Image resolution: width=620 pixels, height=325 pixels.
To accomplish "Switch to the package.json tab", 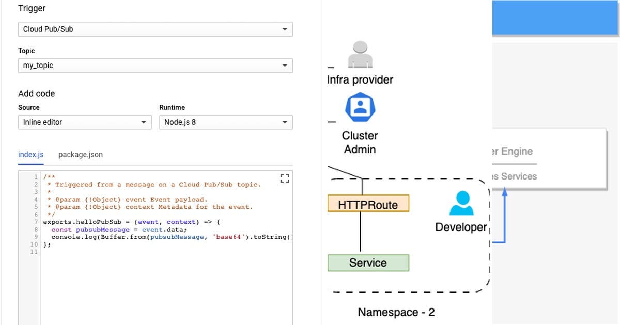I will tap(80, 154).
